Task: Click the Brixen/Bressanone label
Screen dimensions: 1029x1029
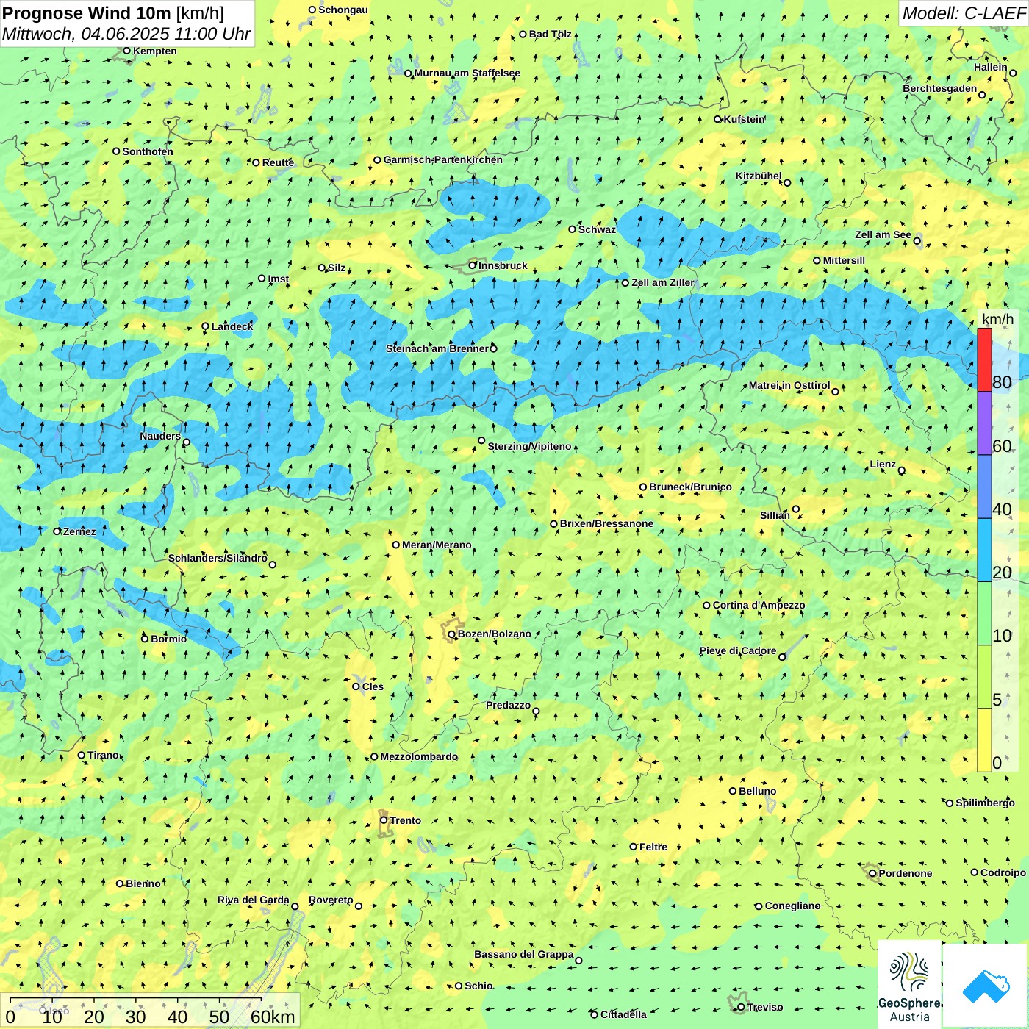Action: pos(606,523)
